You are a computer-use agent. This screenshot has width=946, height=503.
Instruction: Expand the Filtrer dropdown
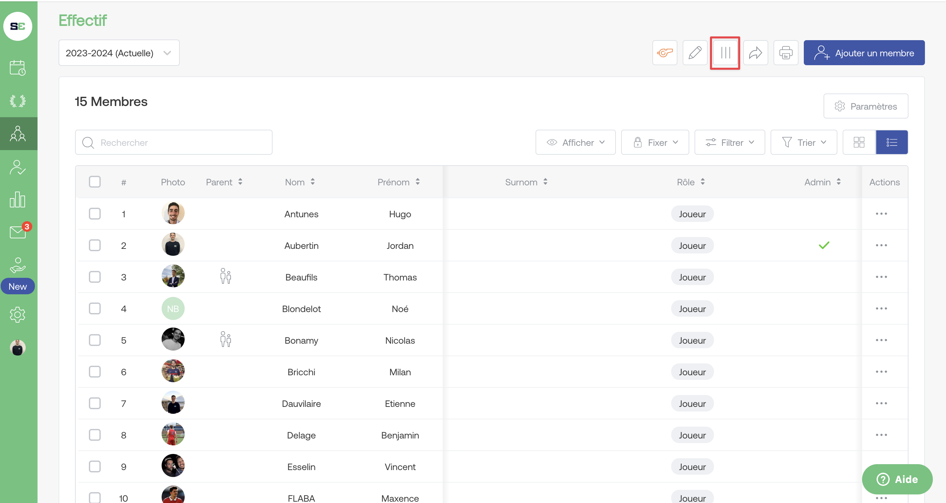pos(730,143)
